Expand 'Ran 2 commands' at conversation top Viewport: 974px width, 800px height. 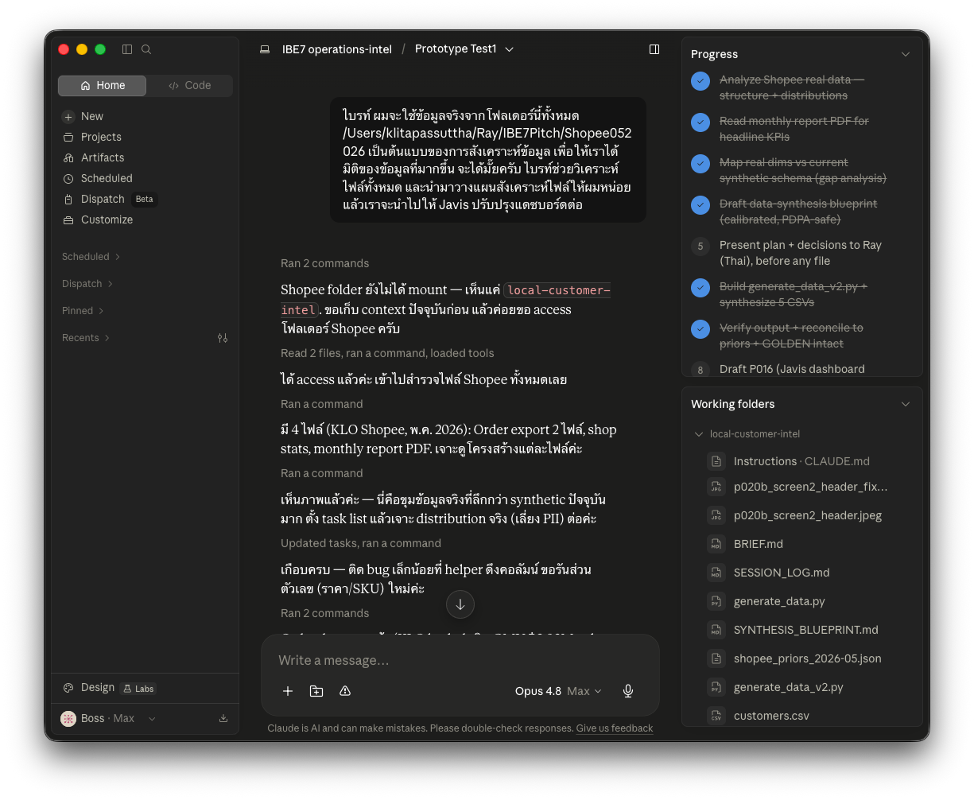point(324,263)
